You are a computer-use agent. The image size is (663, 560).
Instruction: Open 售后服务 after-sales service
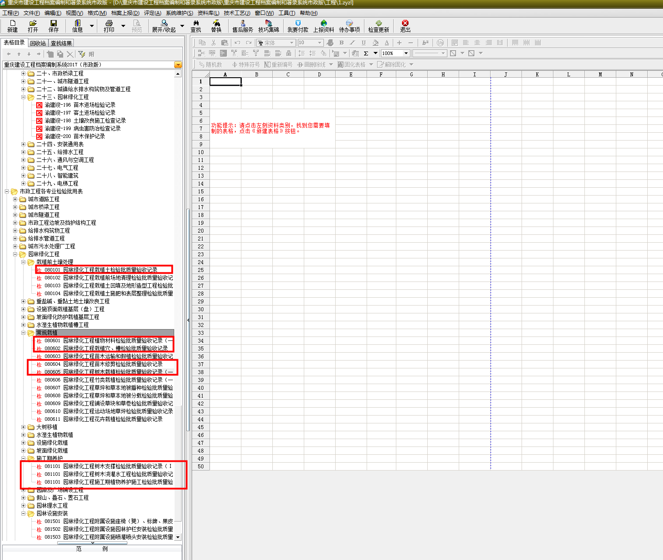[x=243, y=26]
